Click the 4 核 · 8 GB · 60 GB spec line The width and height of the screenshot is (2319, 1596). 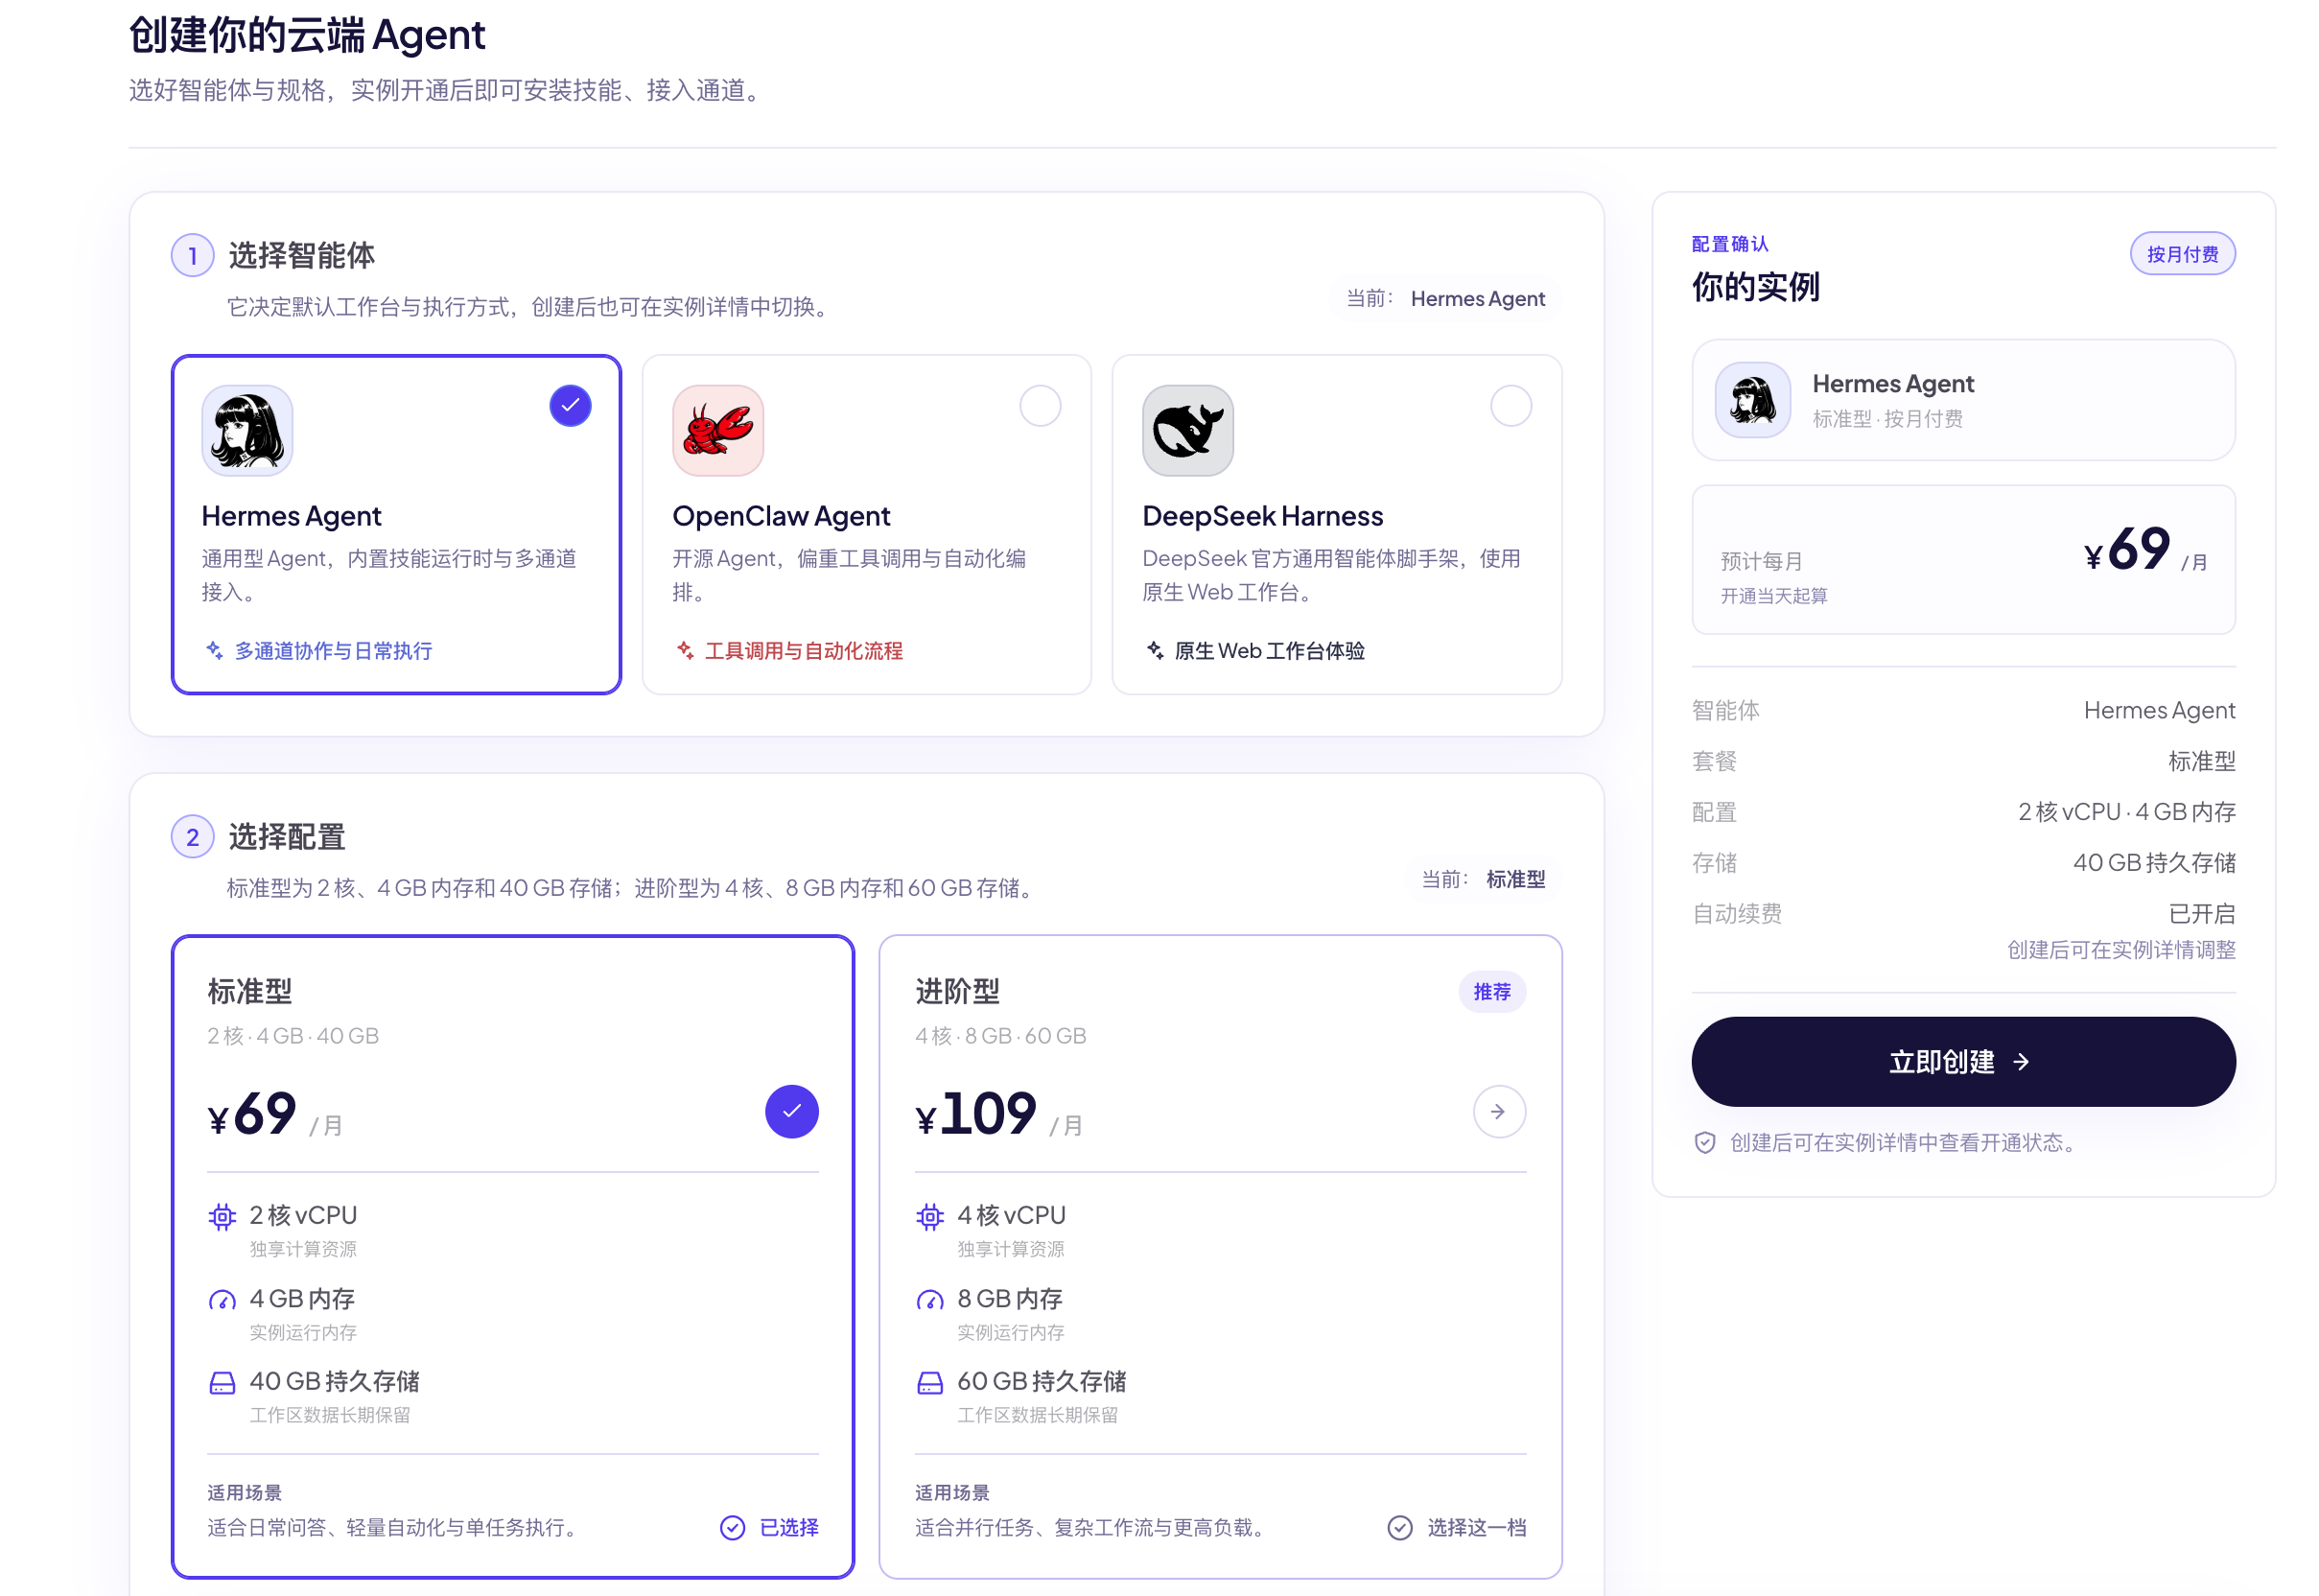coord(1000,1036)
